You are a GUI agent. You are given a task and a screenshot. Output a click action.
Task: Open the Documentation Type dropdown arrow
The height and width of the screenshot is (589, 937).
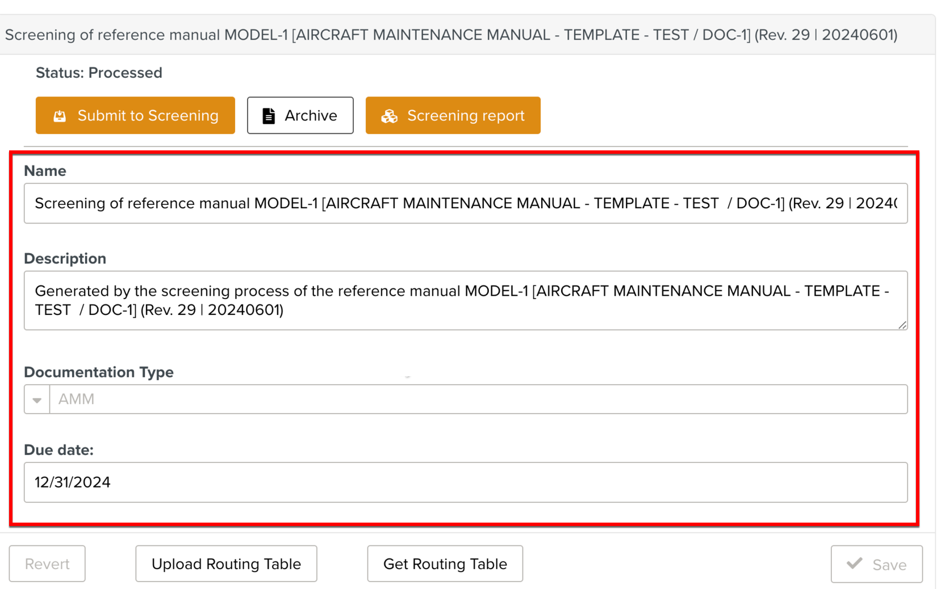[37, 399]
